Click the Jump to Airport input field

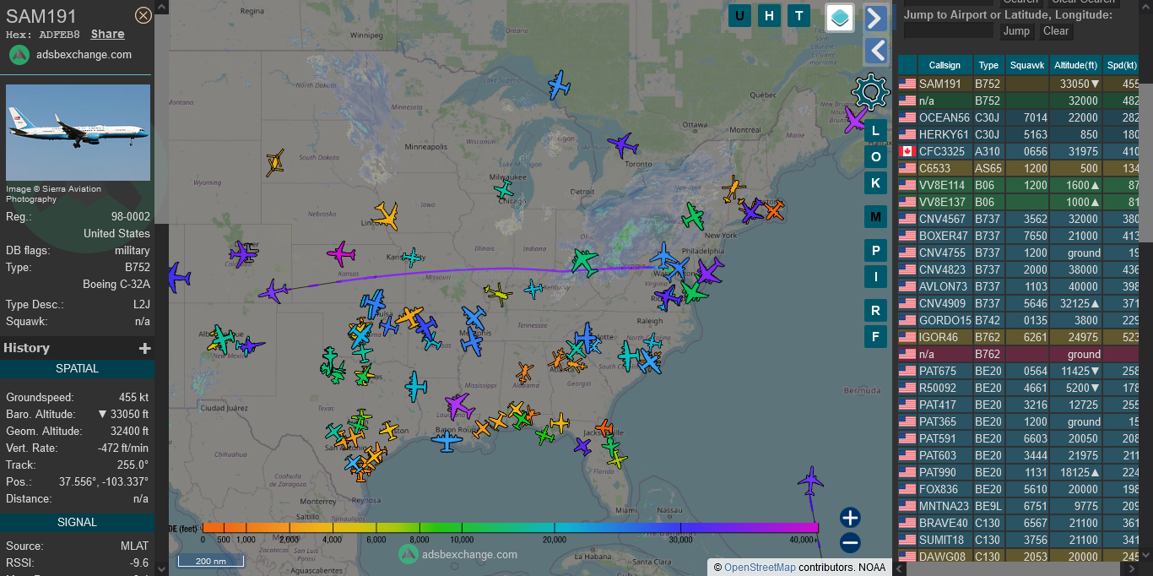pyautogui.click(x=949, y=31)
